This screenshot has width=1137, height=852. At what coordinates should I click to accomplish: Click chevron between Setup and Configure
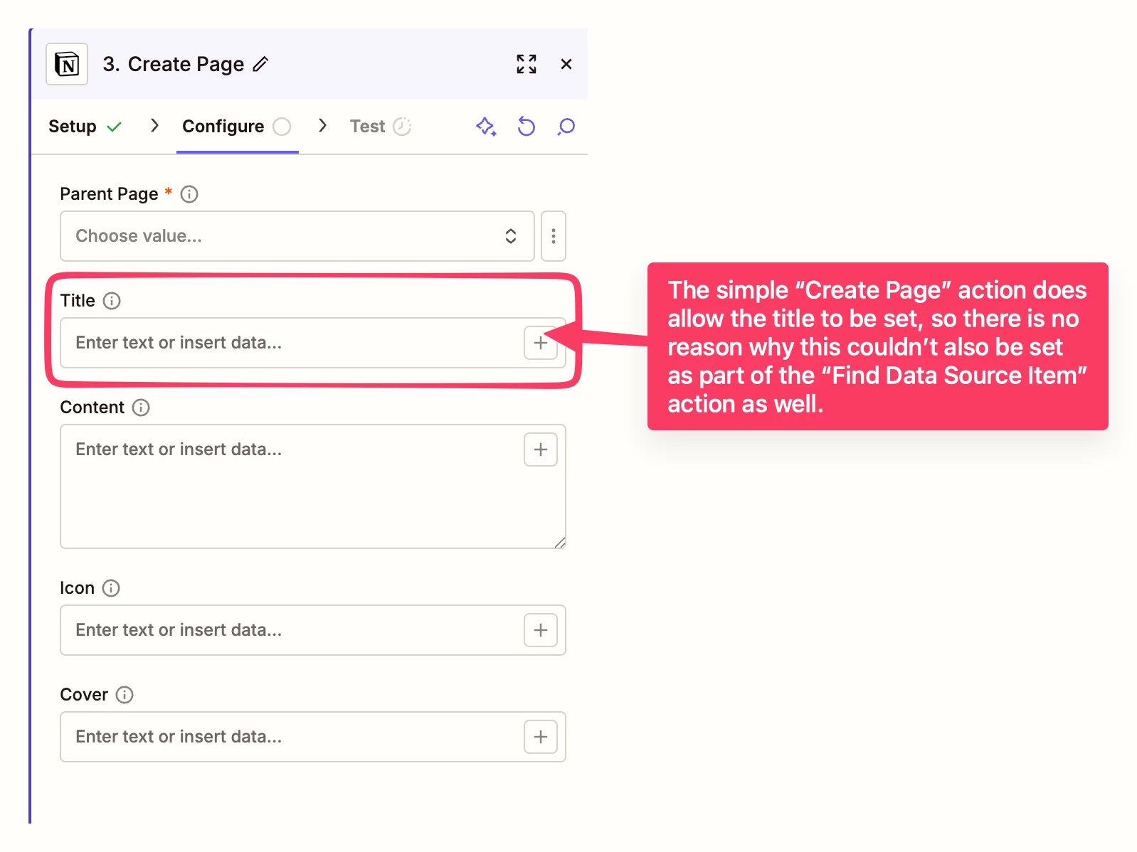pyautogui.click(x=154, y=126)
